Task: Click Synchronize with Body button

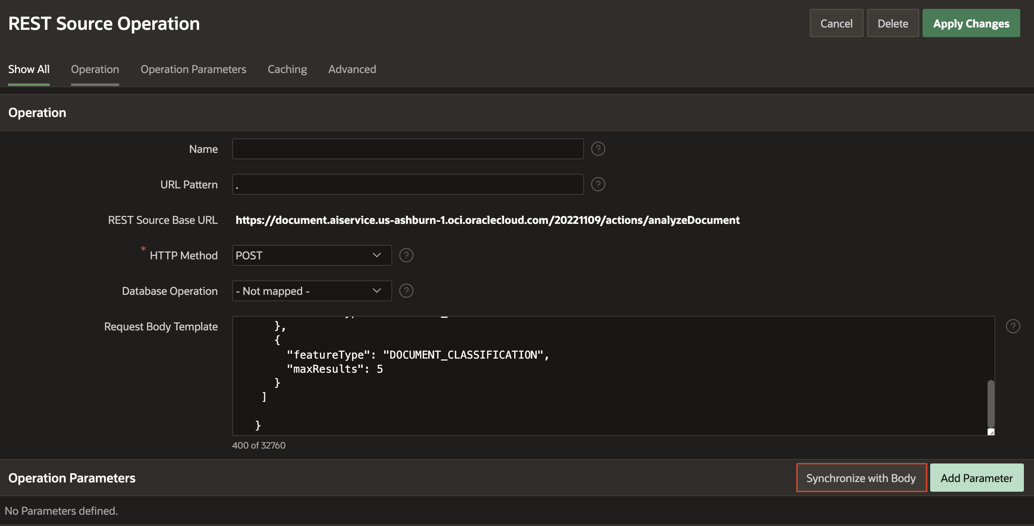Action: point(861,478)
